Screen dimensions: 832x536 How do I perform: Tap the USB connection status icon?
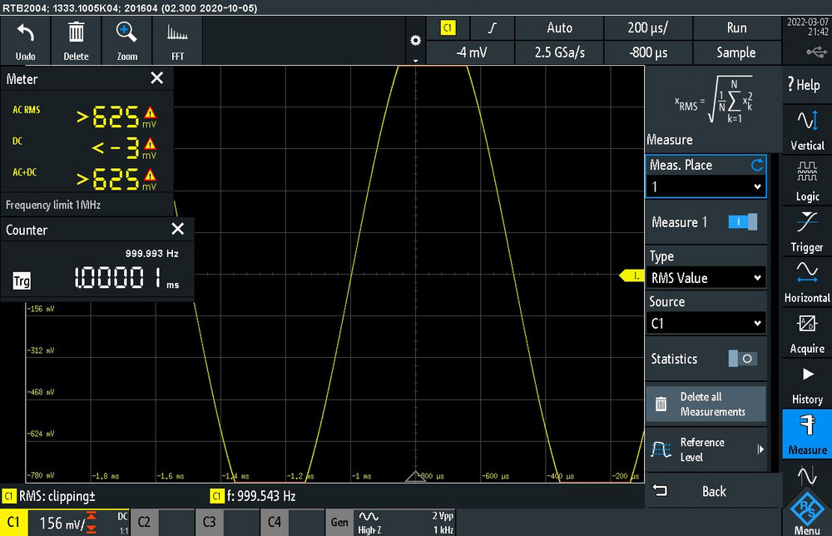(816, 52)
